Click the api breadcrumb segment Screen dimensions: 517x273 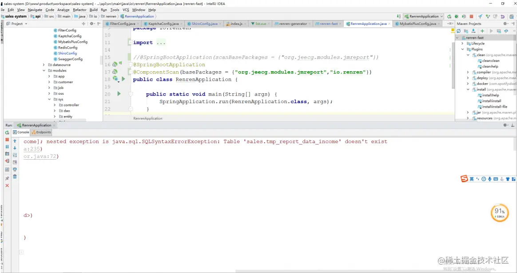(x=36, y=16)
